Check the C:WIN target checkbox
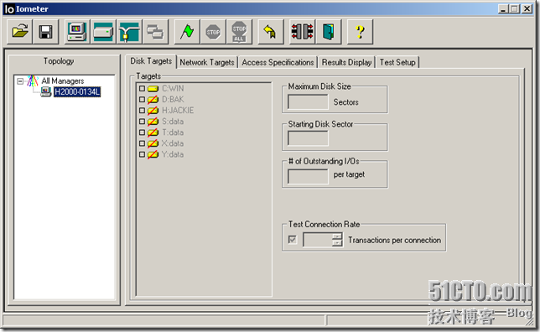 142,89
